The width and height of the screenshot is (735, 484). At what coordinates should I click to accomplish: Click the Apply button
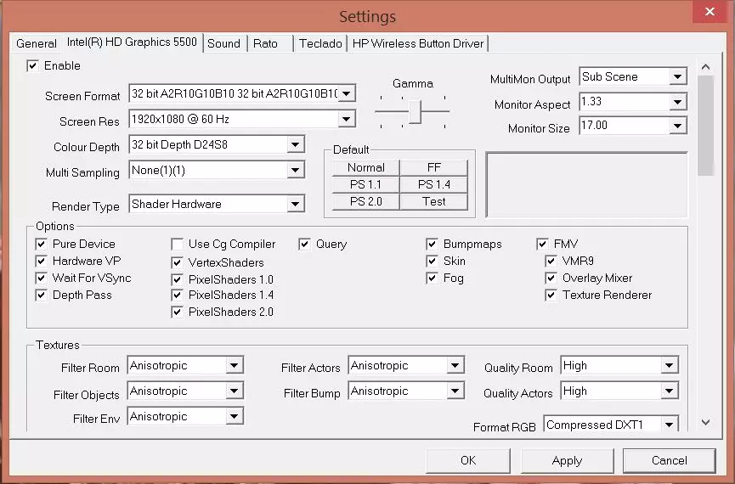pyautogui.click(x=568, y=460)
